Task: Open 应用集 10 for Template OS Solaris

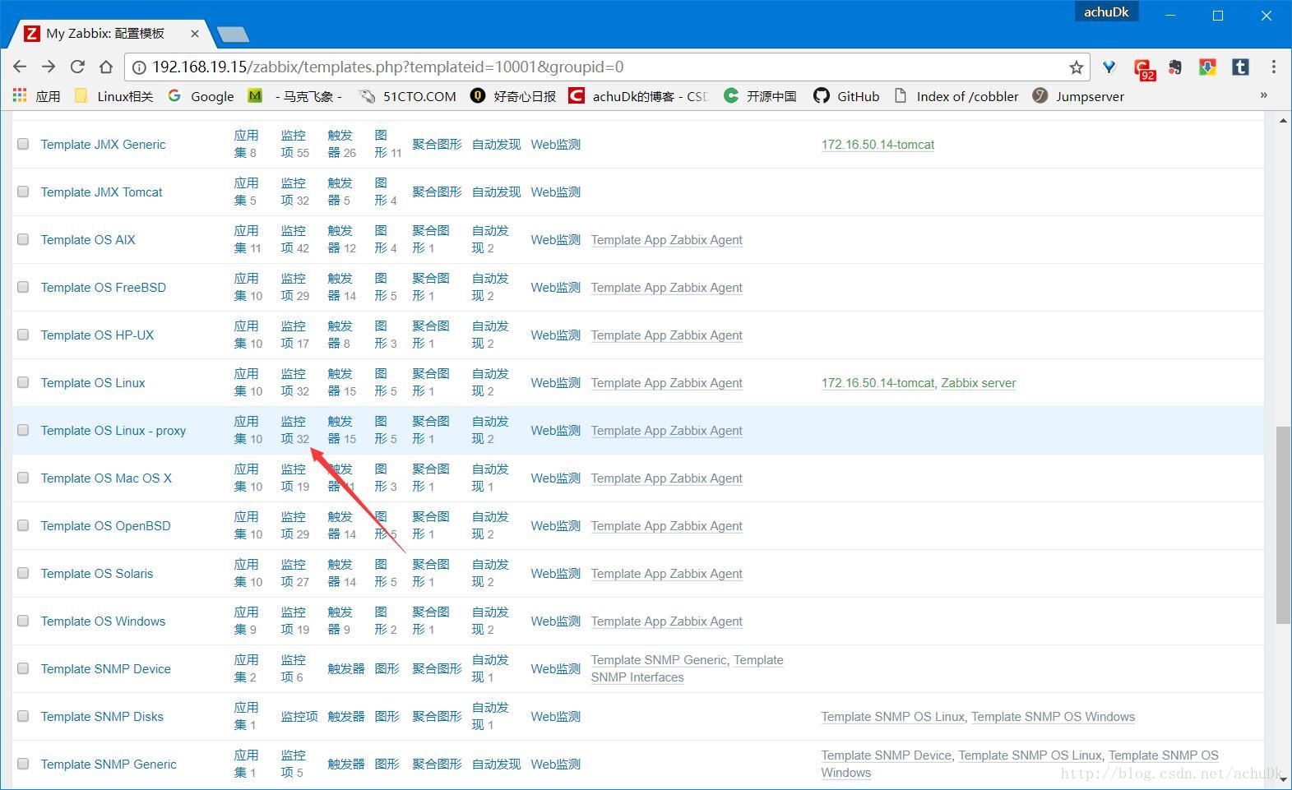Action: (248, 573)
